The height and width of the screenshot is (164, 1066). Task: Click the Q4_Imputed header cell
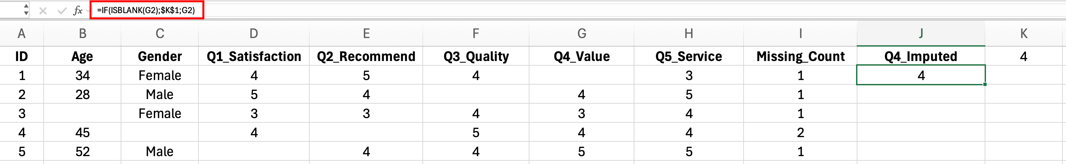(x=920, y=56)
